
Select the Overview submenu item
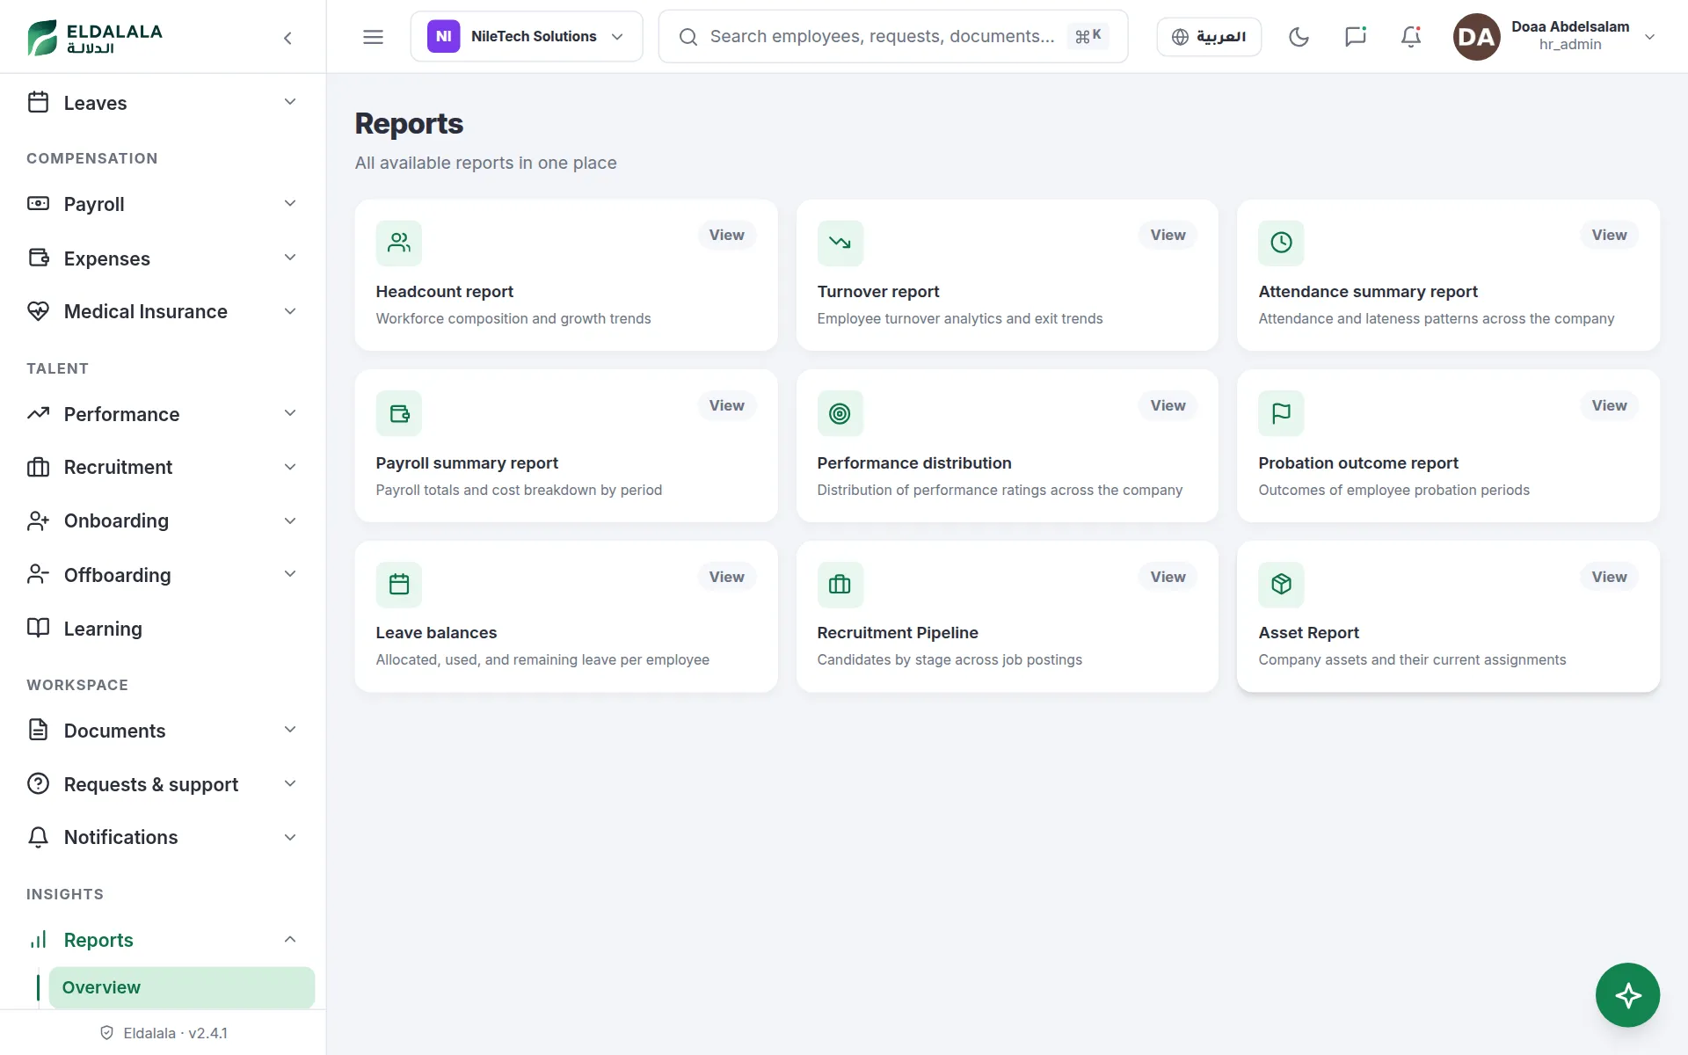pos(181,987)
